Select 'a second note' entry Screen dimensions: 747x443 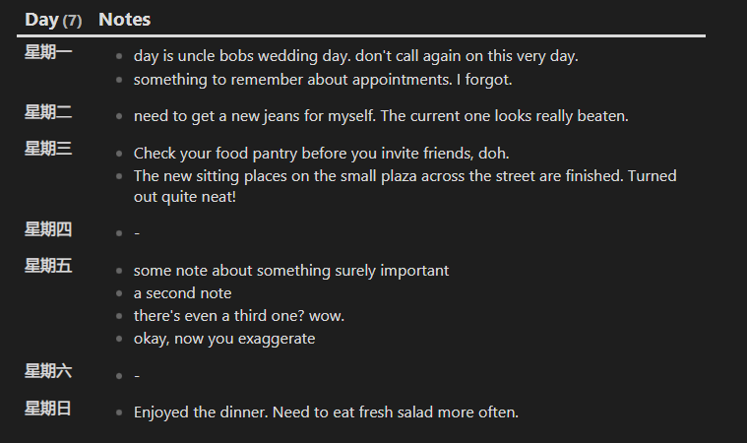(182, 293)
